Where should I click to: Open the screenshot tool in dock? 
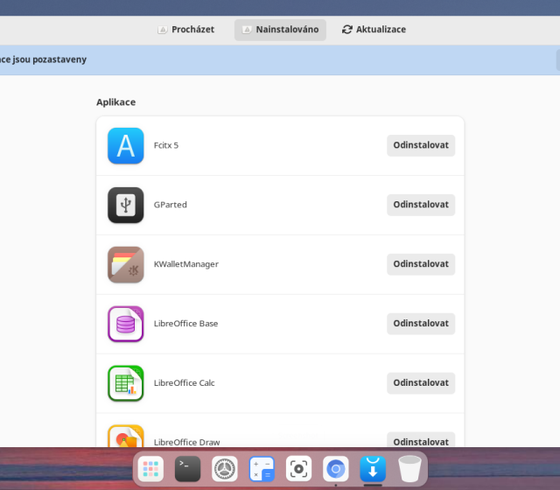(x=298, y=470)
